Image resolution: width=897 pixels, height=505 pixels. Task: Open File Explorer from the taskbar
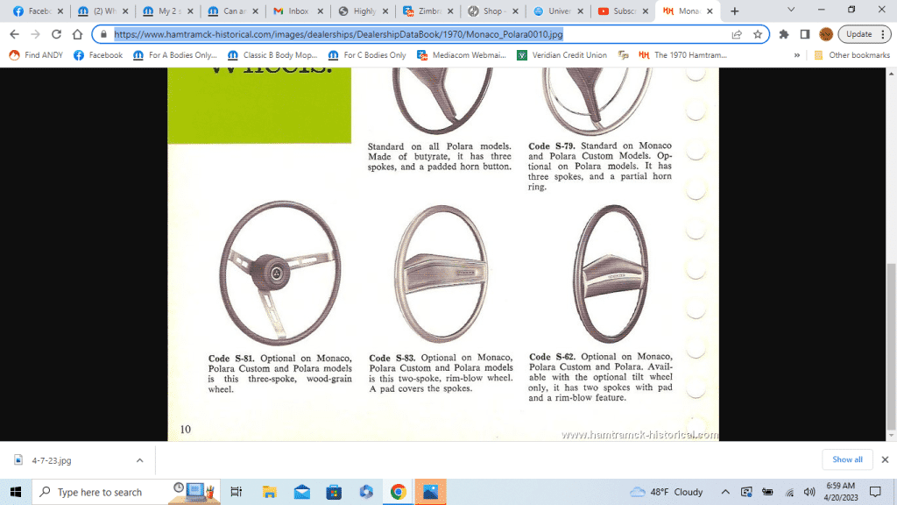(x=270, y=492)
